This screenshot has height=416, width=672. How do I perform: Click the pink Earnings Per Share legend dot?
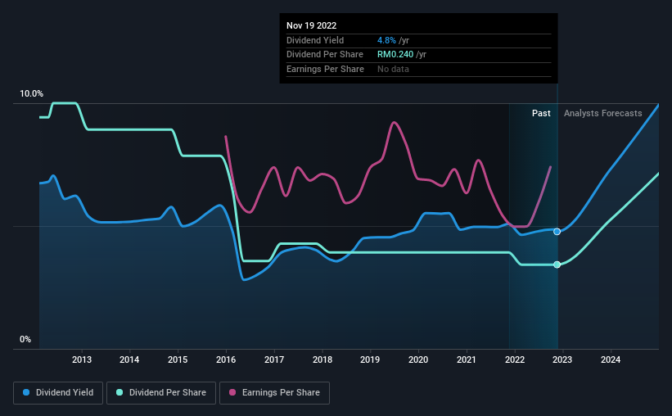point(232,392)
